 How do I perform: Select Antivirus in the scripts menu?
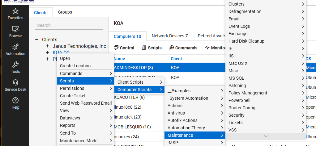tap(176, 113)
